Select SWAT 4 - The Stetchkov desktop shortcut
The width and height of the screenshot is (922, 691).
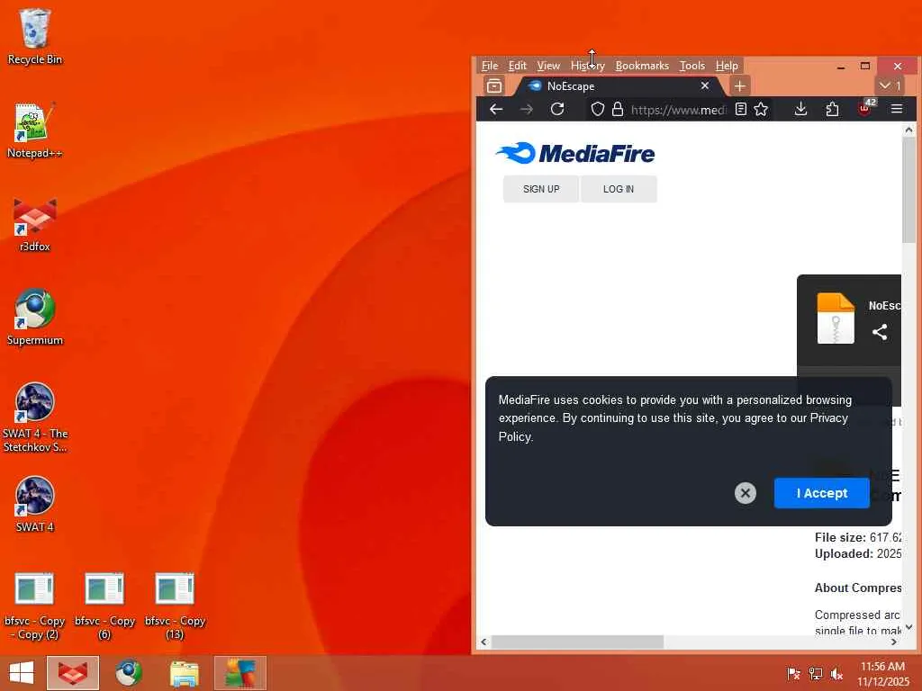pyautogui.click(x=35, y=417)
